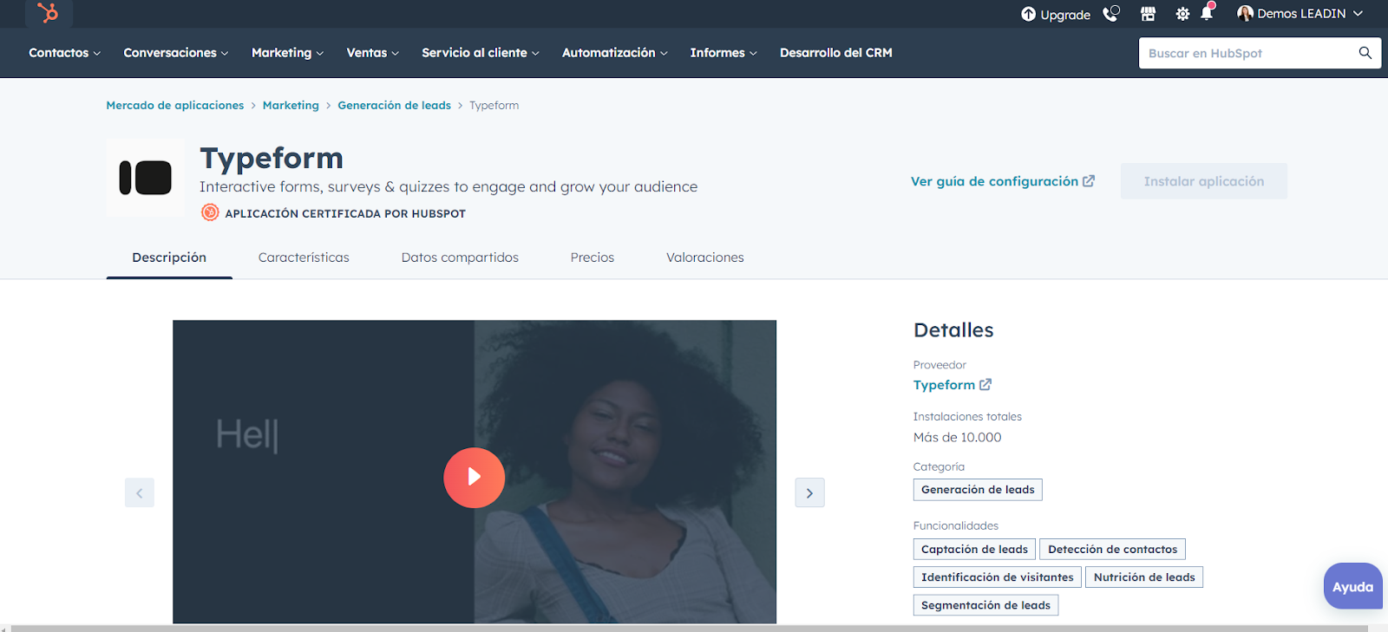Image resolution: width=1388 pixels, height=632 pixels.
Task: Switch to the Datos compartidos tab
Action: (460, 257)
